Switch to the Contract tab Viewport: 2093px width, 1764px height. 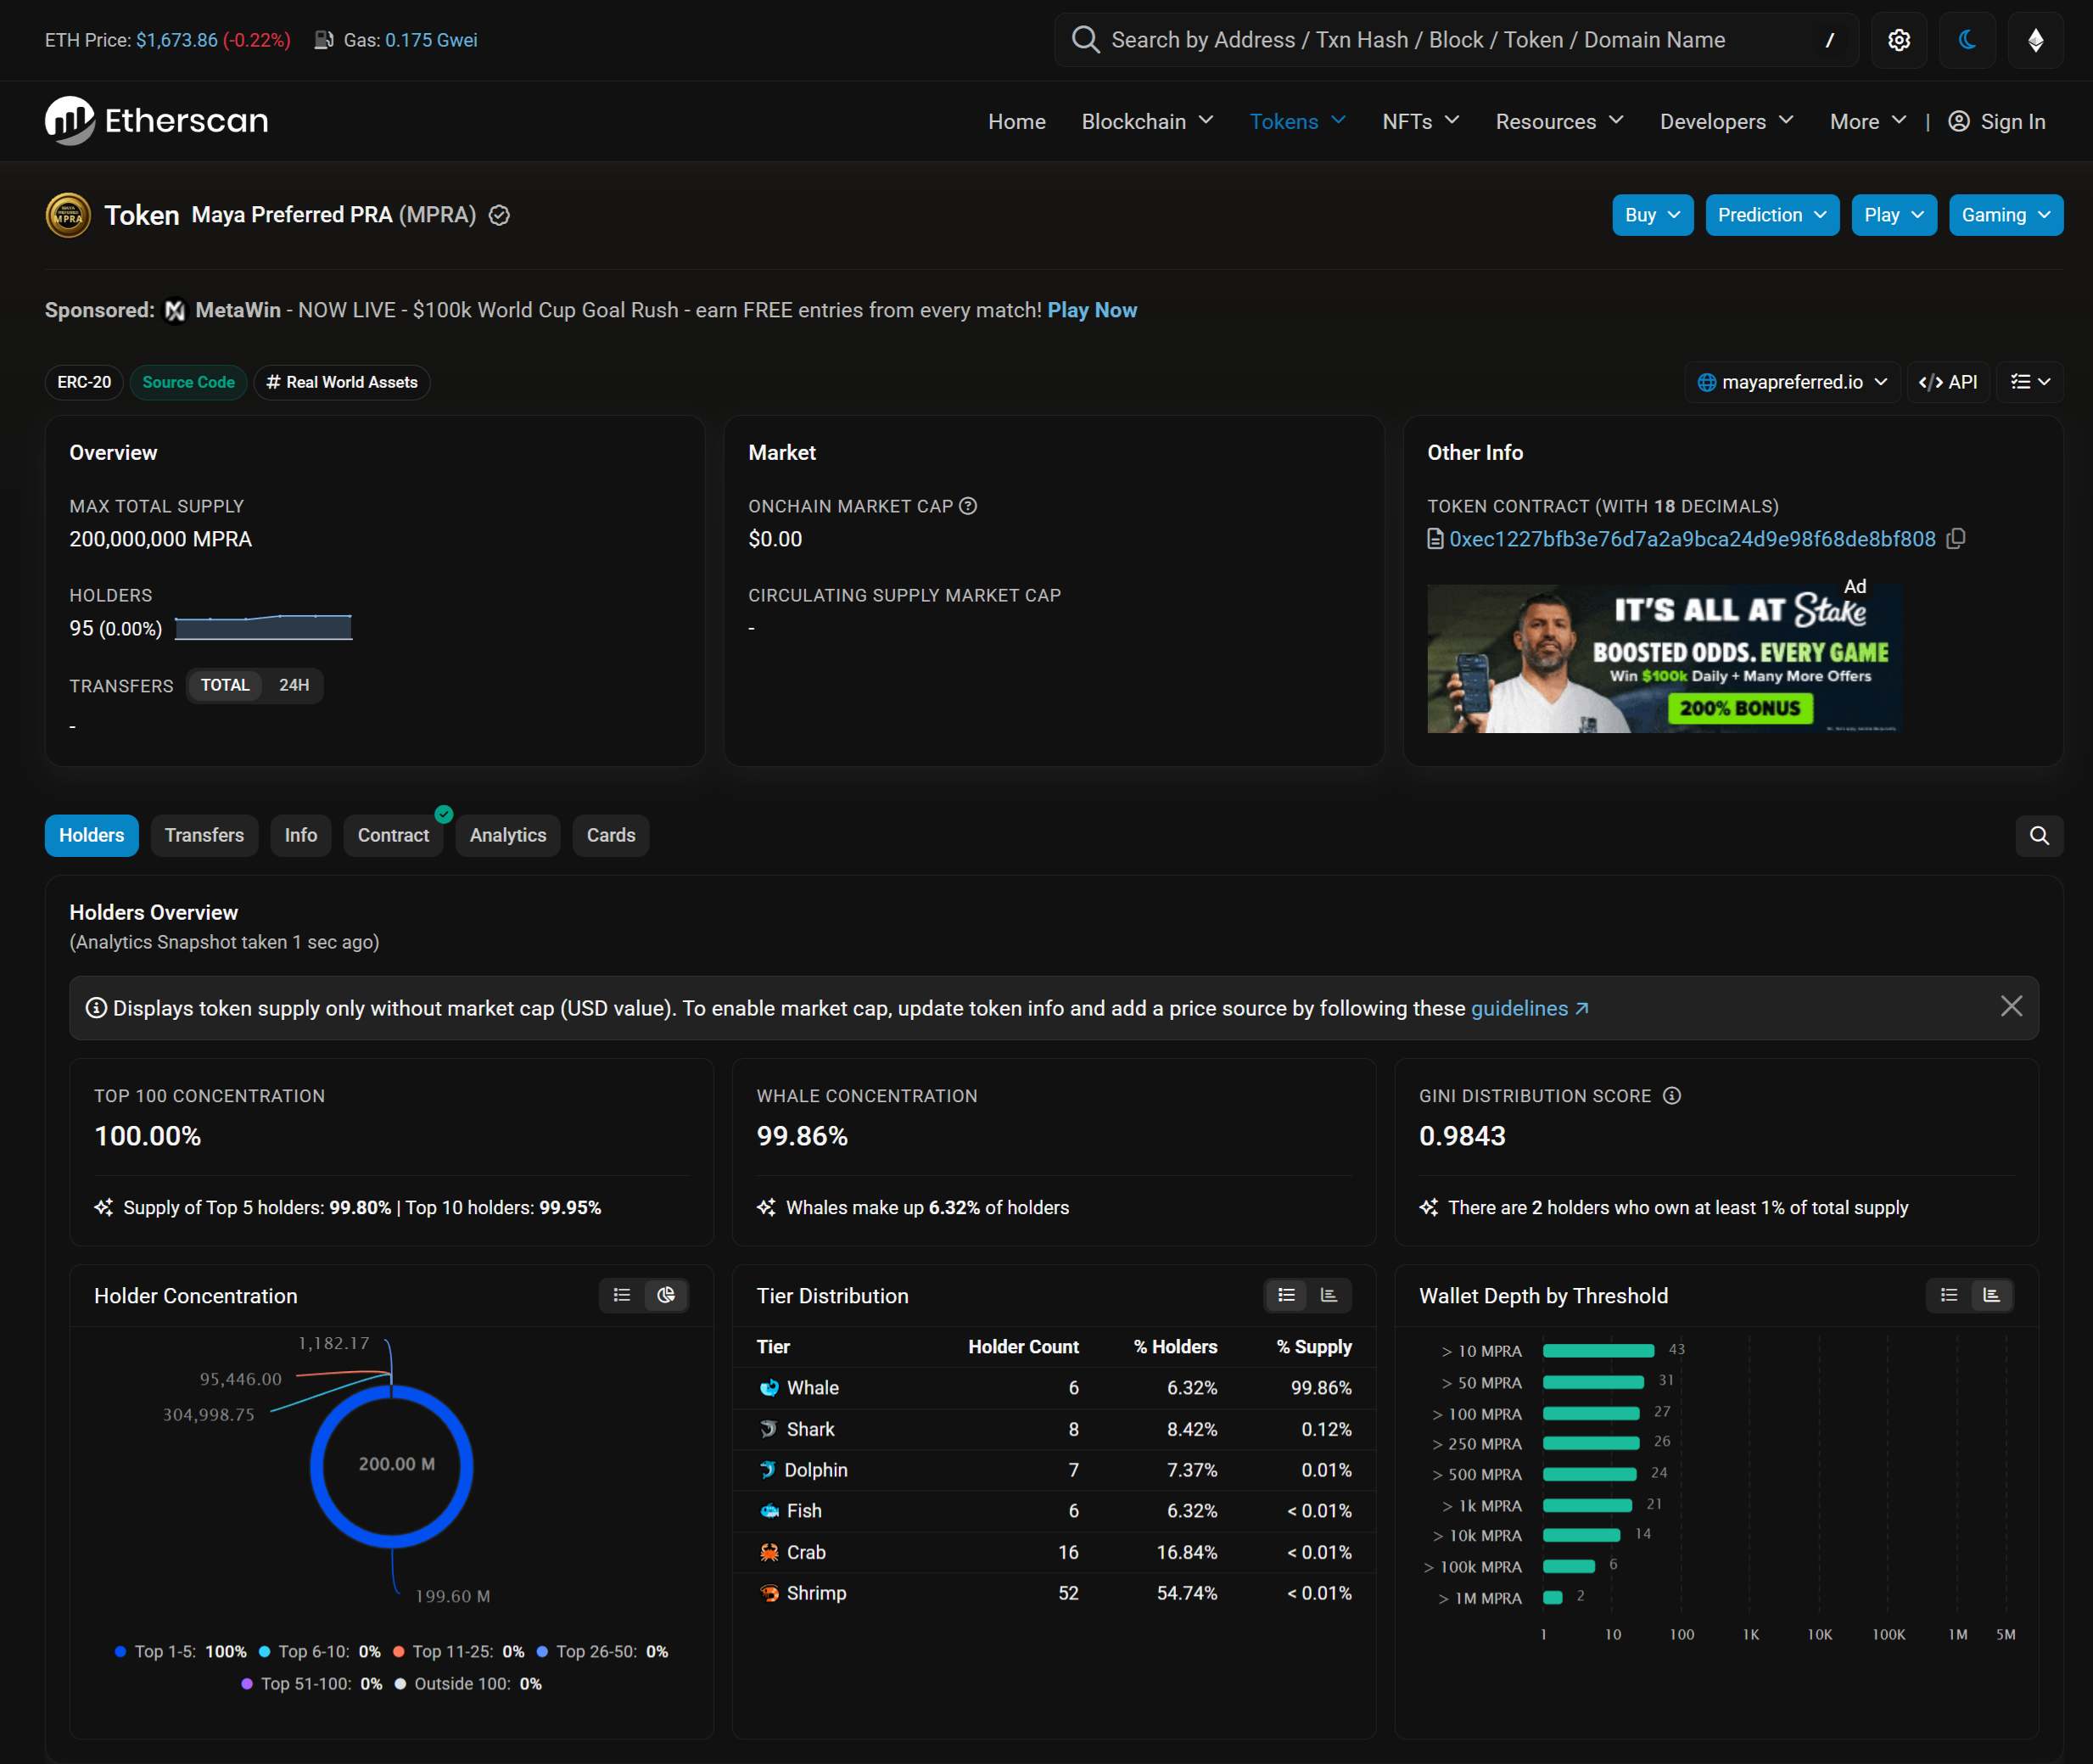pyautogui.click(x=393, y=836)
